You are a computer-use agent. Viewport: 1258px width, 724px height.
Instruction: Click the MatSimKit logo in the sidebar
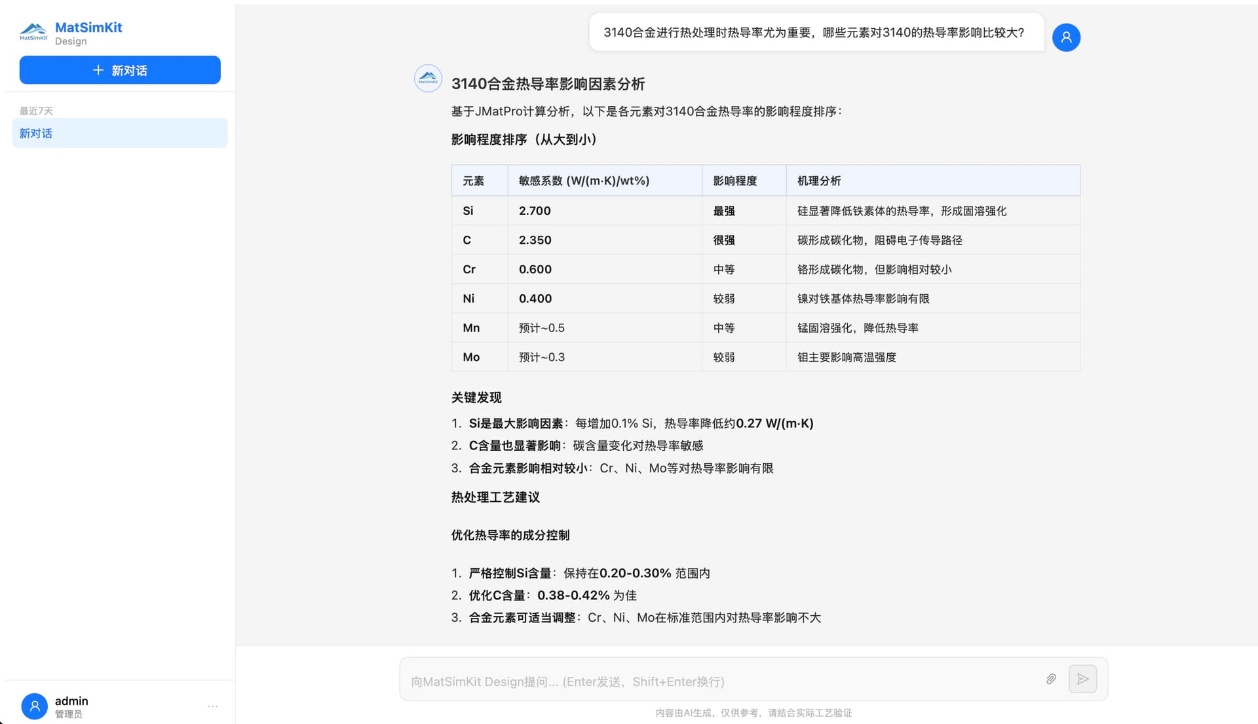coord(33,29)
